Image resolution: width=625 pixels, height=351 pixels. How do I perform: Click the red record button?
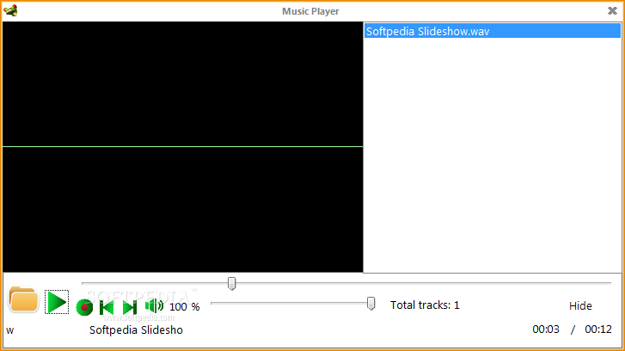[x=84, y=307]
